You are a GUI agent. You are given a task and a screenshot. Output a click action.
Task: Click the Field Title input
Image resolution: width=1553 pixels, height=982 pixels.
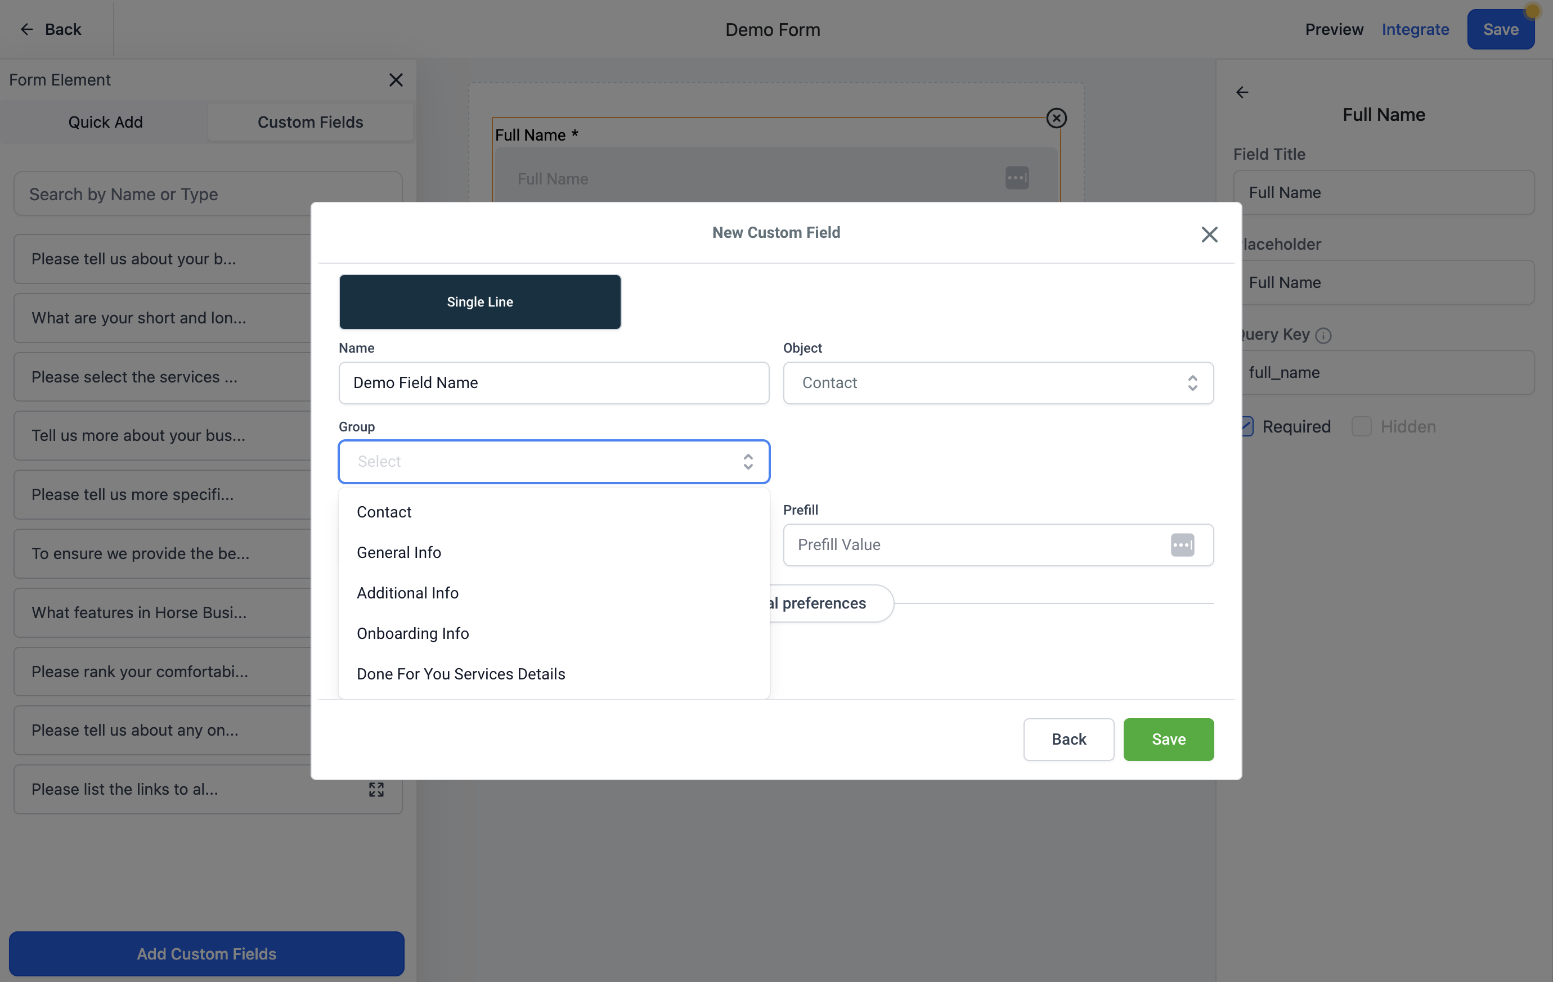tap(1384, 192)
